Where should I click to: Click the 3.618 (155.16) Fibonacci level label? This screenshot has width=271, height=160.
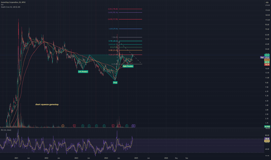(x=113, y=13)
